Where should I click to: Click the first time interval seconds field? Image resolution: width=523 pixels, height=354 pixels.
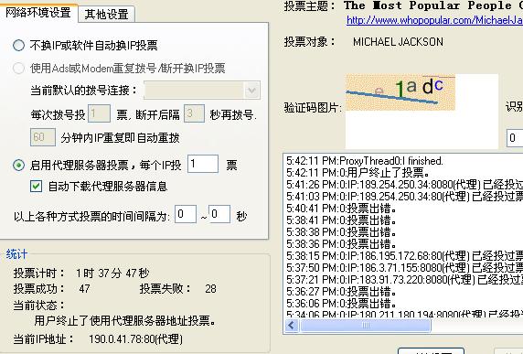click(186, 214)
